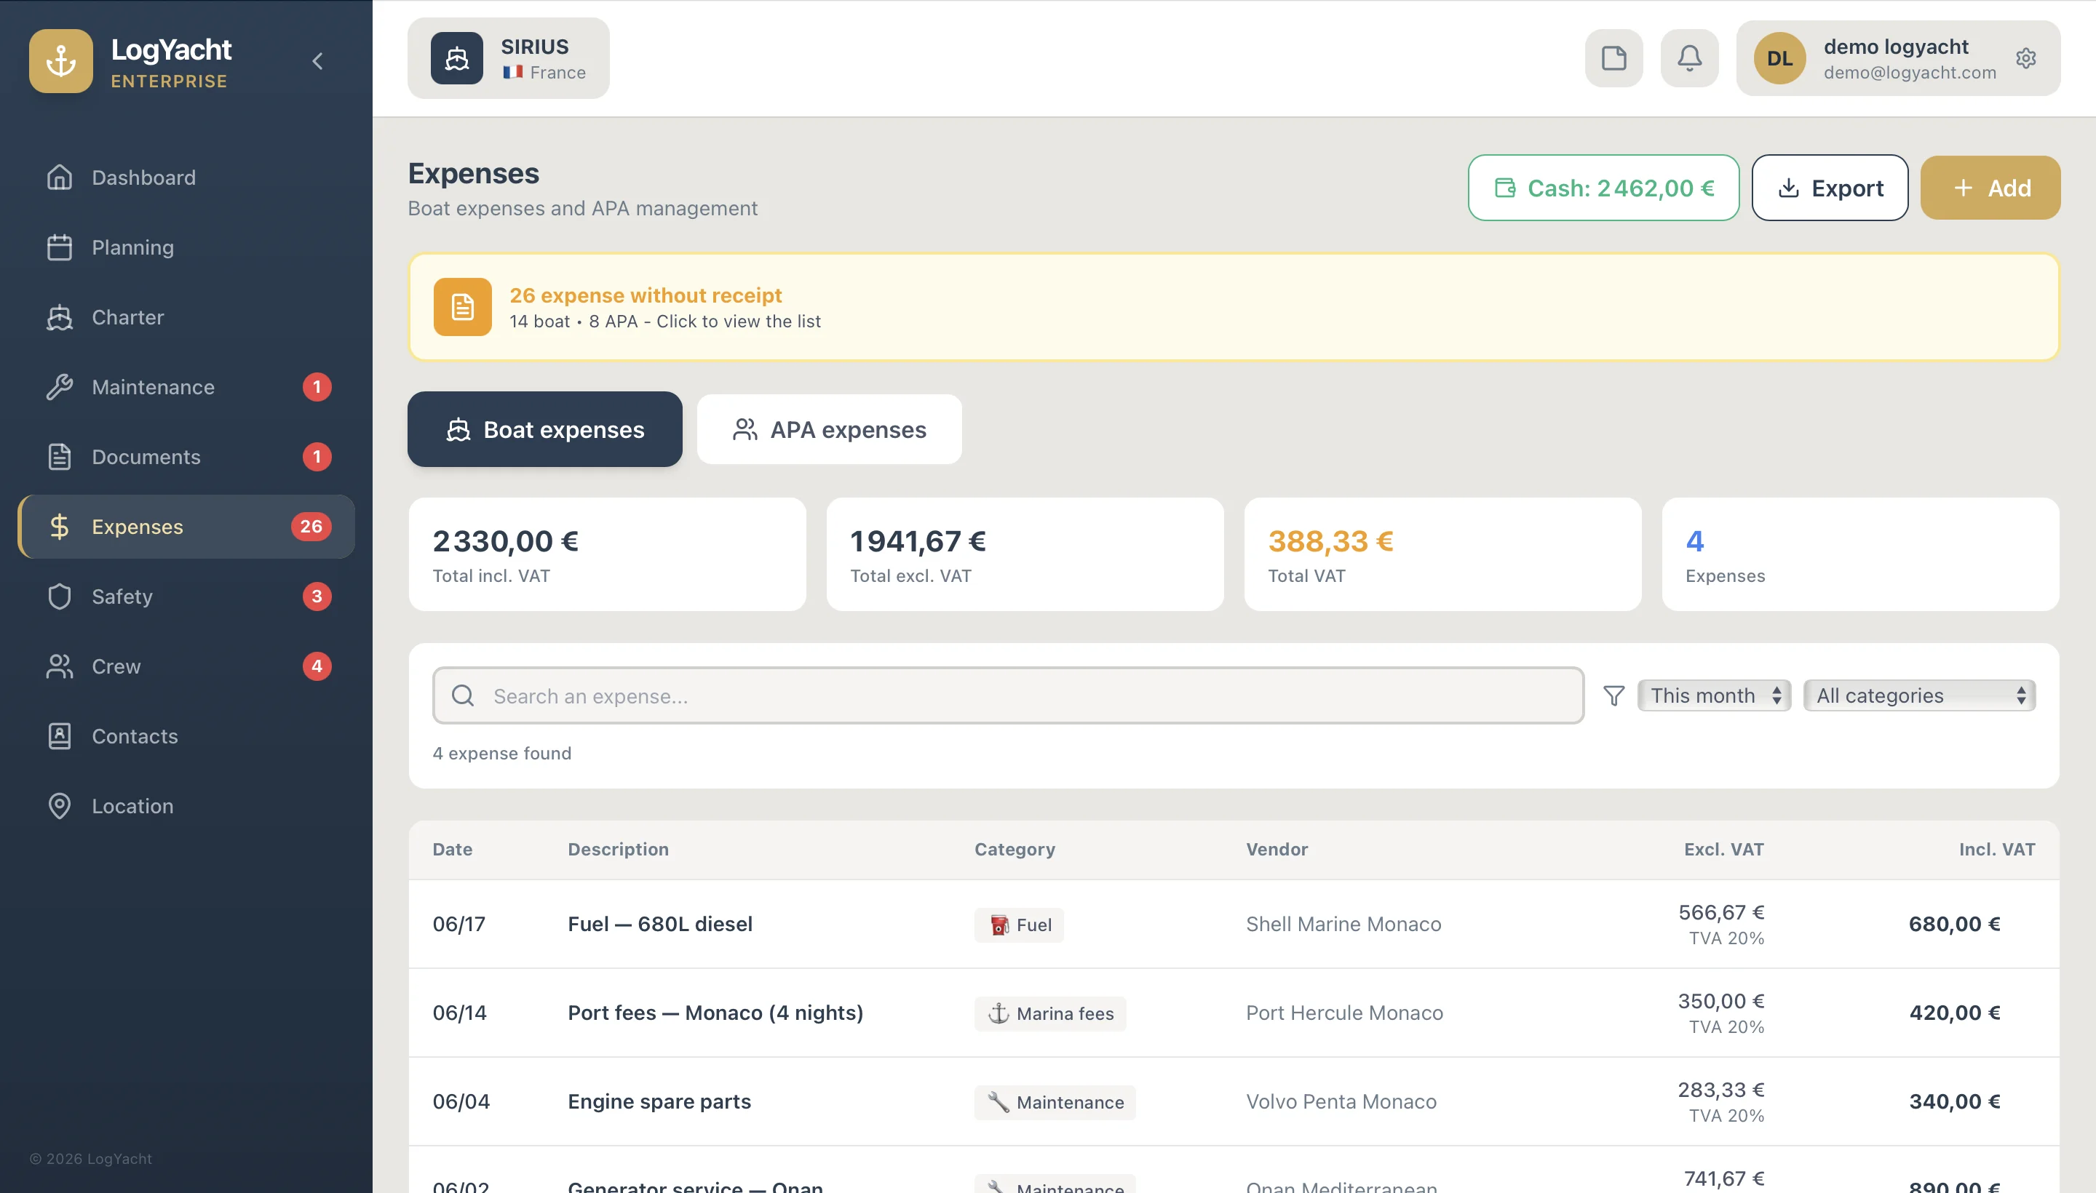Go to Dashboard in the sidebar
2096x1193 pixels.
pos(186,177)
